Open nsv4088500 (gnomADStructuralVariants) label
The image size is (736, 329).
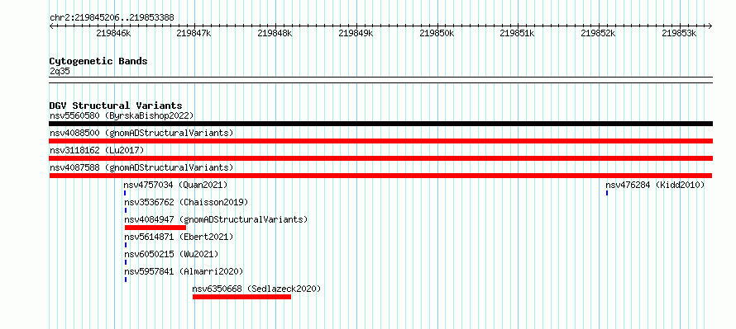[141, 133]
